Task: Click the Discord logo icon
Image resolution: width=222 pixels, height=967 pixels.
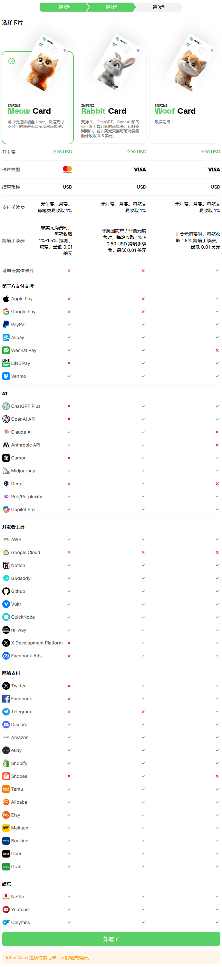Action: [x=6, y=725]
